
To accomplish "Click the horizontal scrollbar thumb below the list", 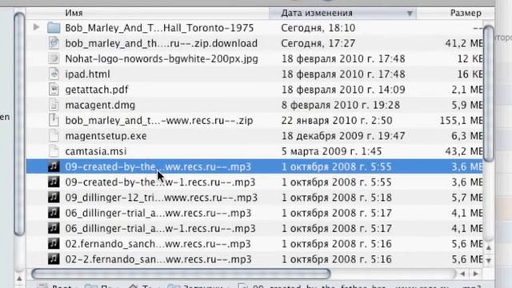I will [x=181, y=274].
